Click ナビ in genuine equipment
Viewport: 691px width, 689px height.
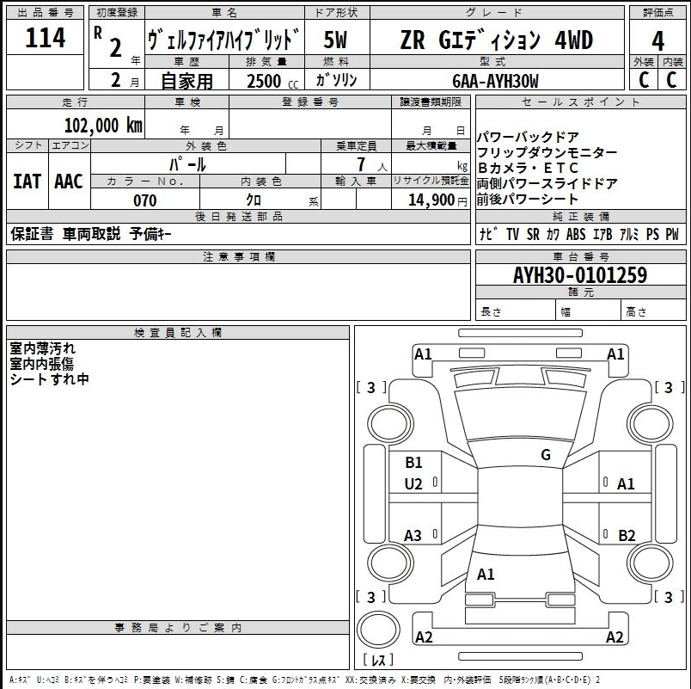click(x=489, y=234)
